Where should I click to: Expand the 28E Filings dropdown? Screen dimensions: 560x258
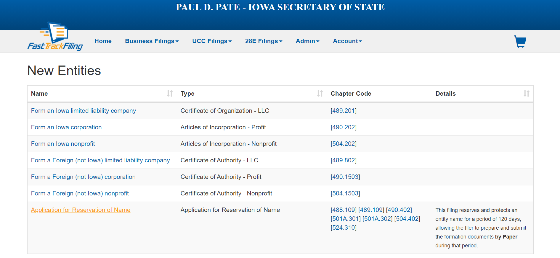264,41
